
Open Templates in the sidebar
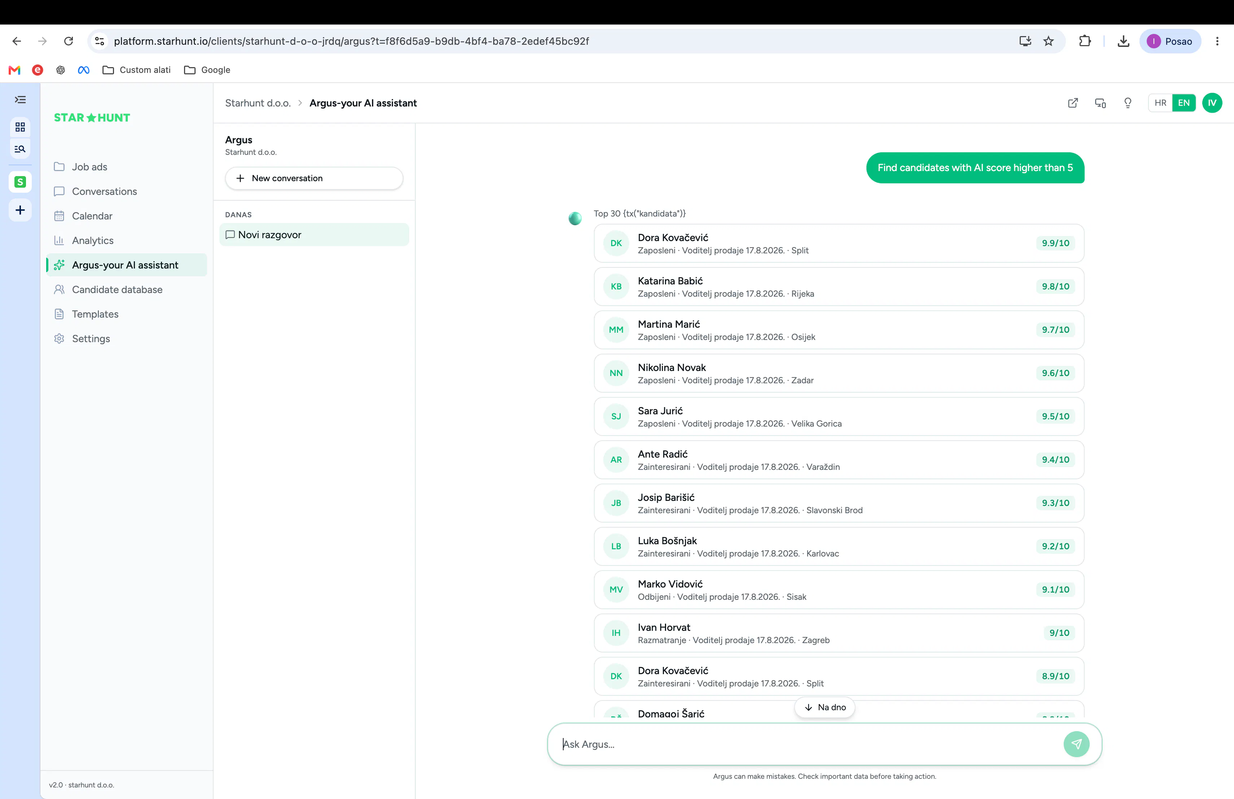[x=127, y=314]
